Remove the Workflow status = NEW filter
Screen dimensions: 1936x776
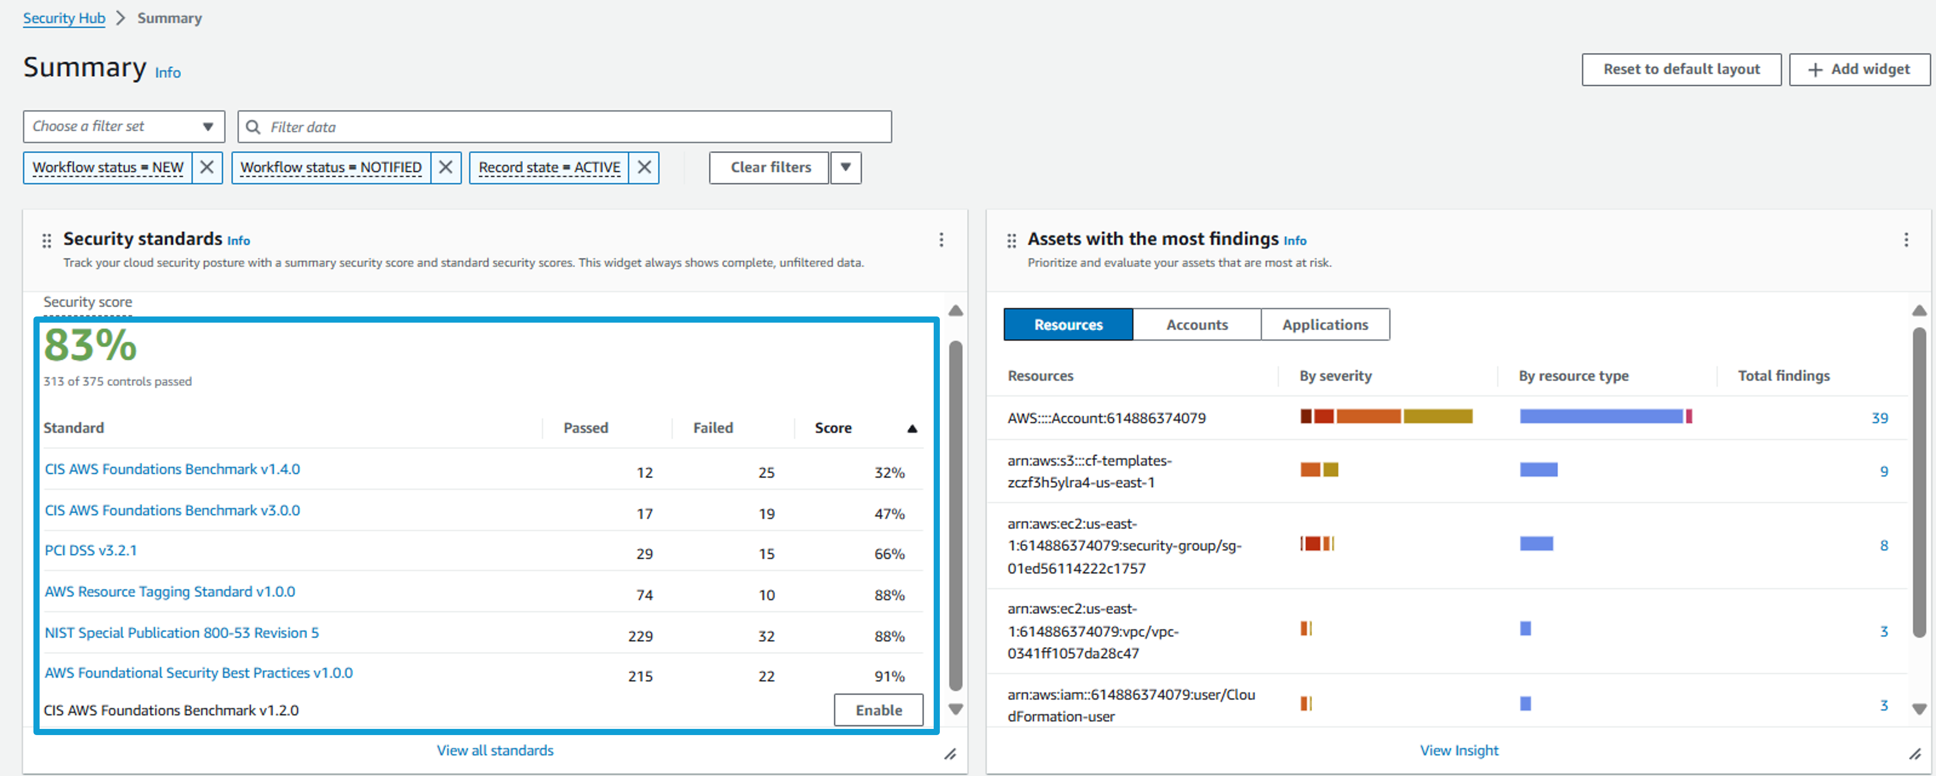[x=207, y=167]
